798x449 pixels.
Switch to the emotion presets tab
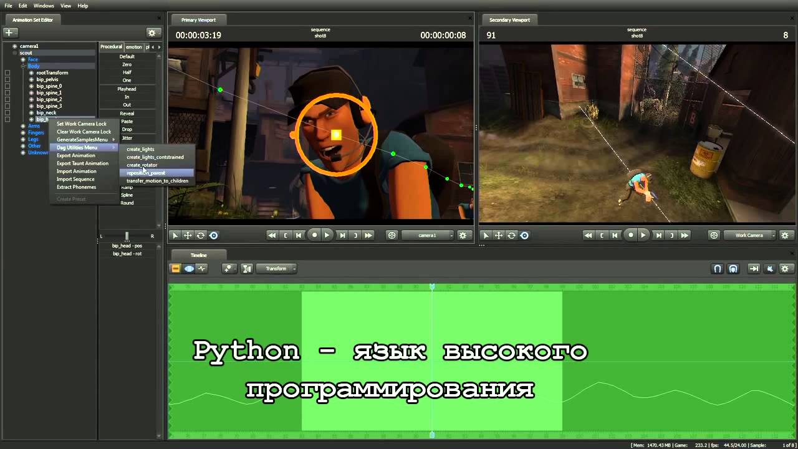134,47
